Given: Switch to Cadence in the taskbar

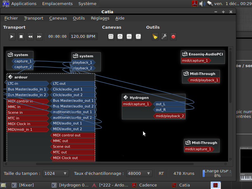Looking at the screenshot, I should (x=144, y=185).
